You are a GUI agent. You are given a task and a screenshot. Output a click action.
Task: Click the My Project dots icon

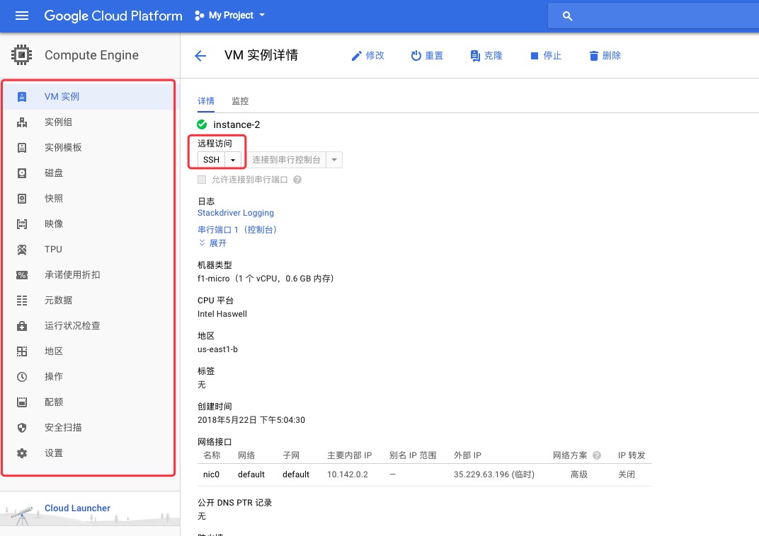[x=199, y=16]
